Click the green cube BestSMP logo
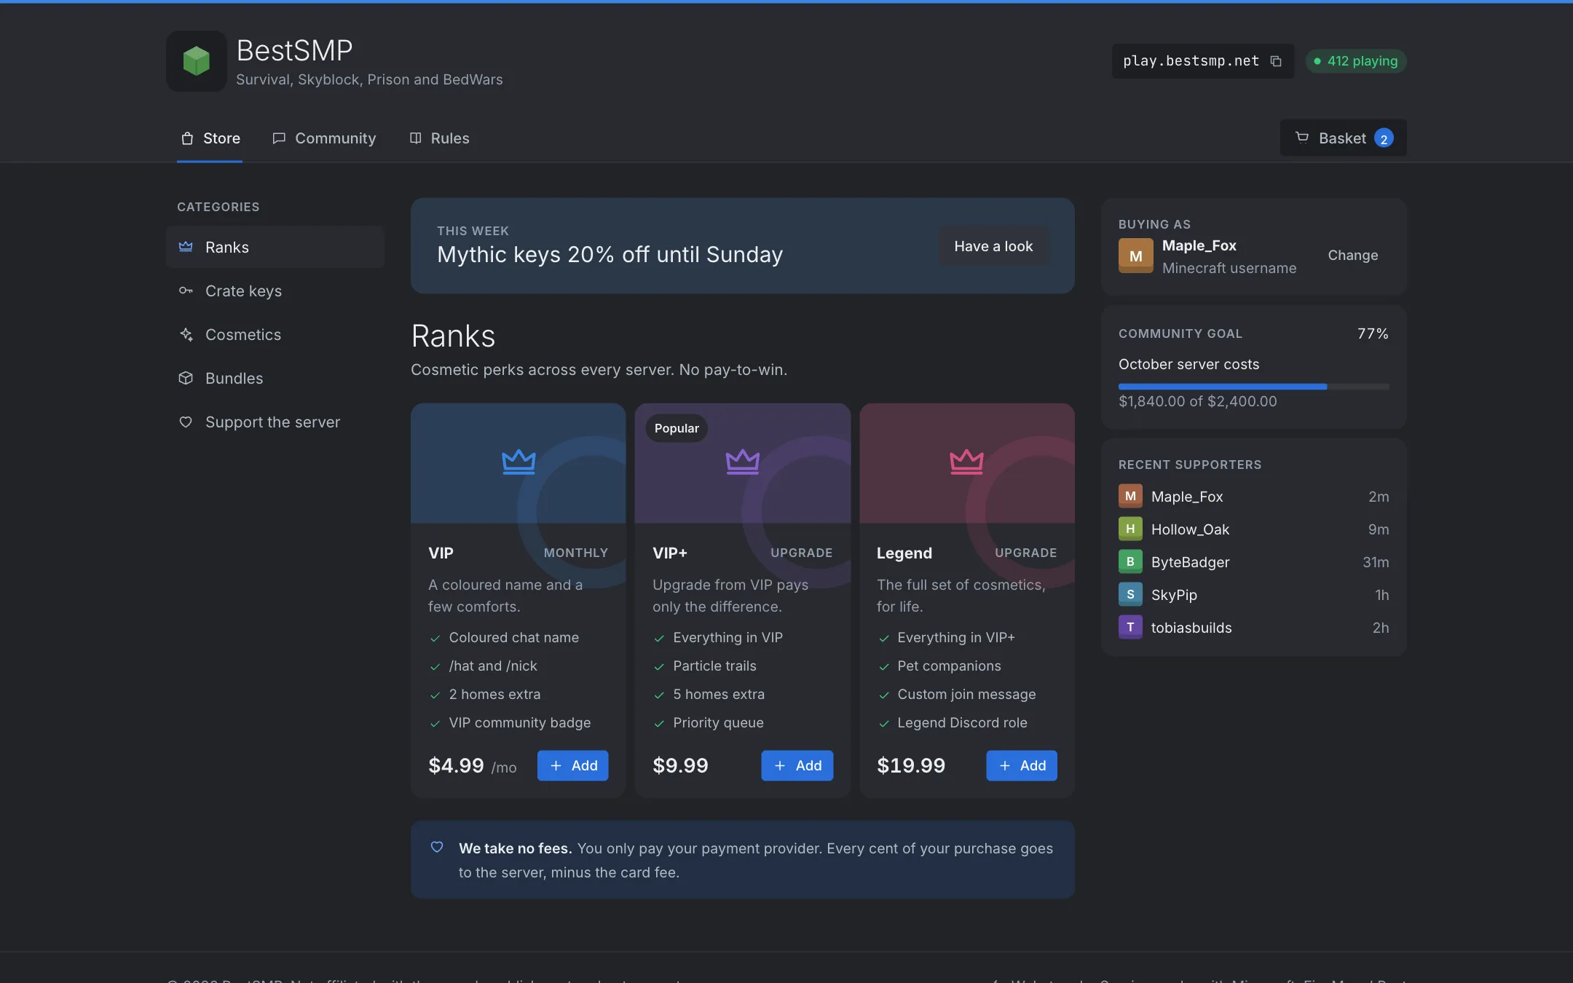 tap(196, 61)
